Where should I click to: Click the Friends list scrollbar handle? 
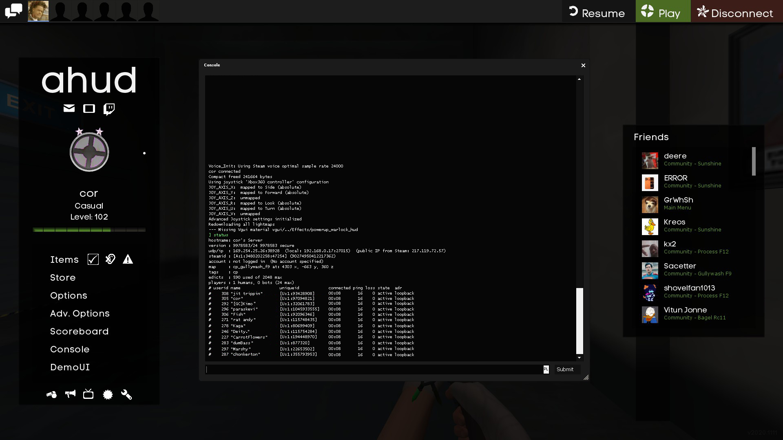click(754, 161)
